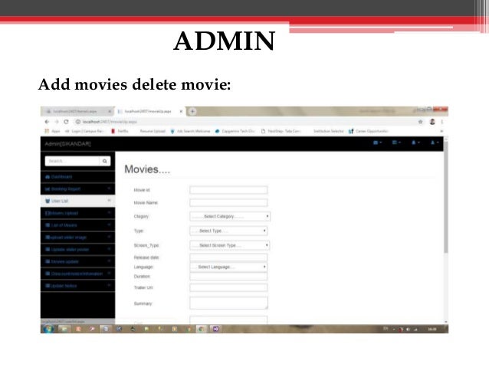Viewport: 489px width, 367px height.
Task: Click the browser back arrow
Action: tap(47, 122)
